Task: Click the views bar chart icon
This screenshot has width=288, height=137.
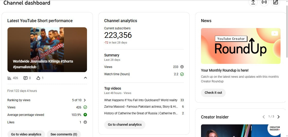Action: (10, 78)
